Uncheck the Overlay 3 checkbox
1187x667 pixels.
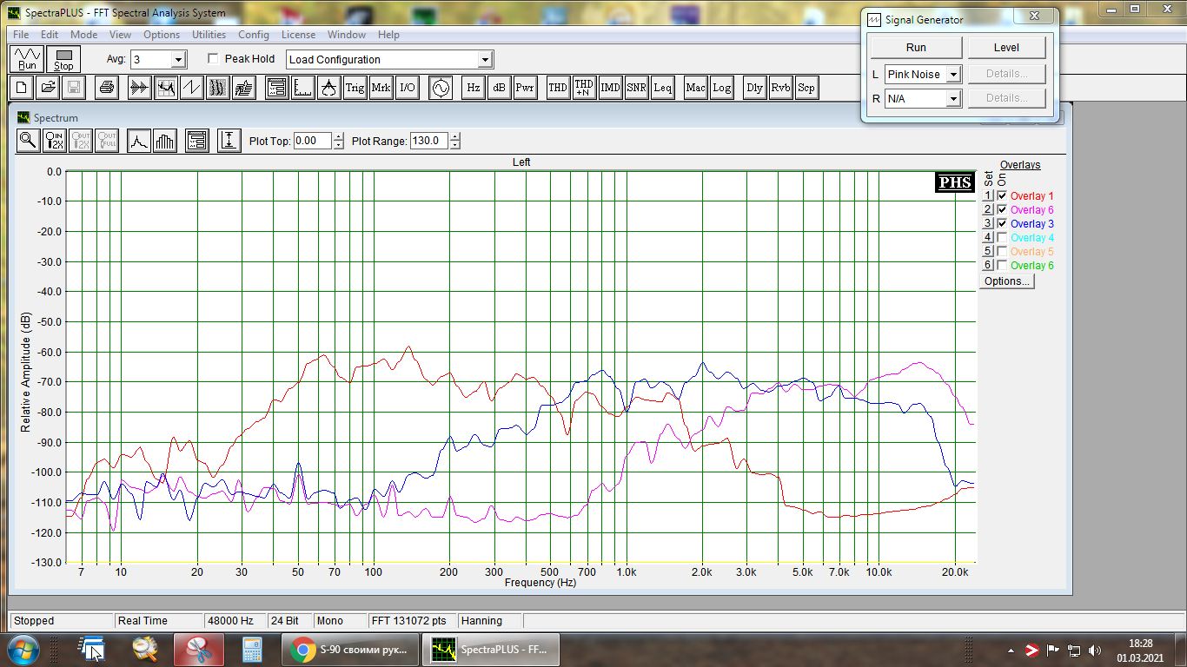(x=1003, y=224)
